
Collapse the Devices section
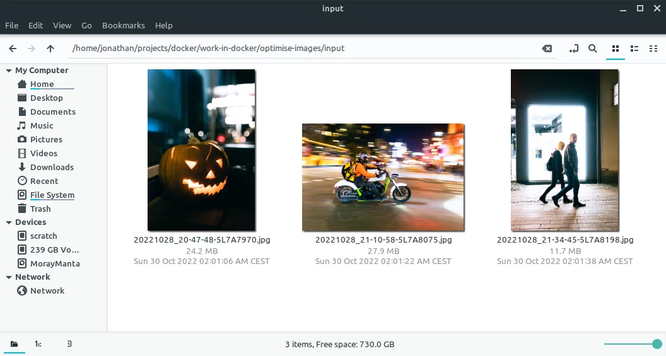pos(8,222)
